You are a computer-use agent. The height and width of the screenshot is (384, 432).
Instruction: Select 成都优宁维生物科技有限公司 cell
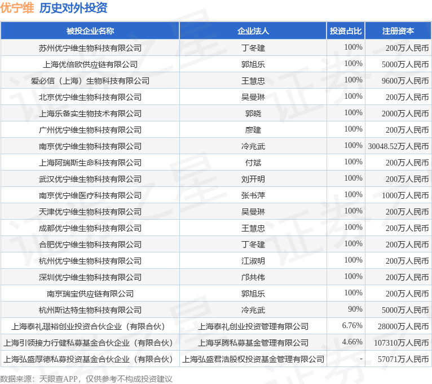click(x=90, y=228)
